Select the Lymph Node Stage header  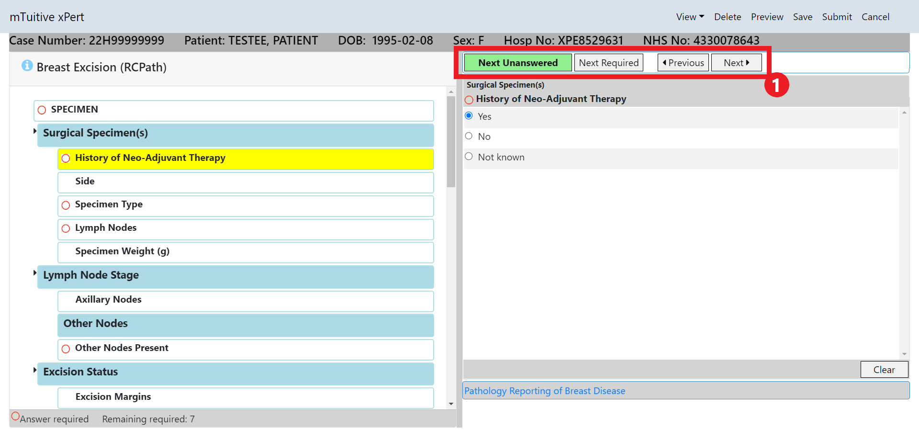(x=235, y=277)
